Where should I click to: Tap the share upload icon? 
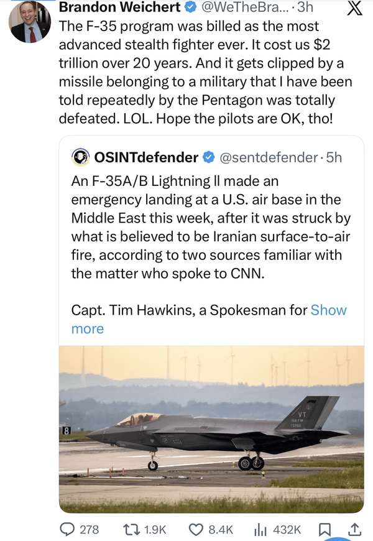click(x=354, y=529)
